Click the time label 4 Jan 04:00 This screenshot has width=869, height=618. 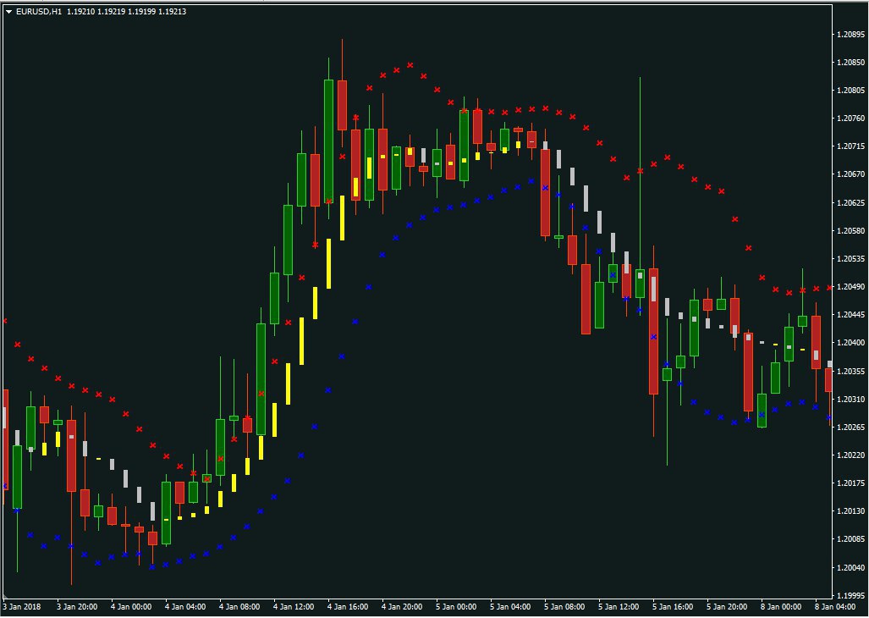pyautogui.click(x=185, y=607)
